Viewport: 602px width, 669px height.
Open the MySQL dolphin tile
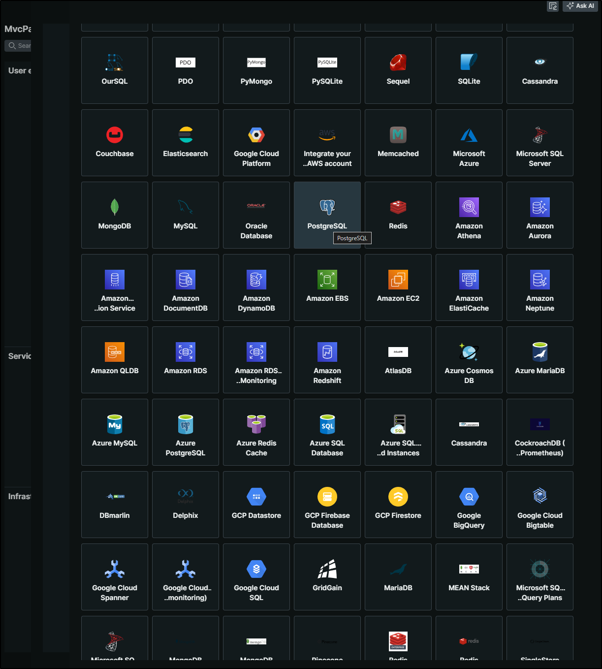[x=186, y=215]
